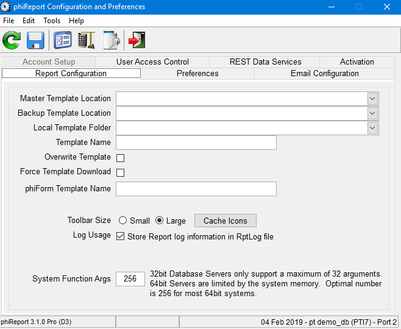Close the phiReport Configuration window
Screen dimensions: 401x329
[x=387, y=7]
